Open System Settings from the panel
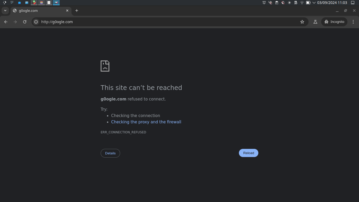 12,3
